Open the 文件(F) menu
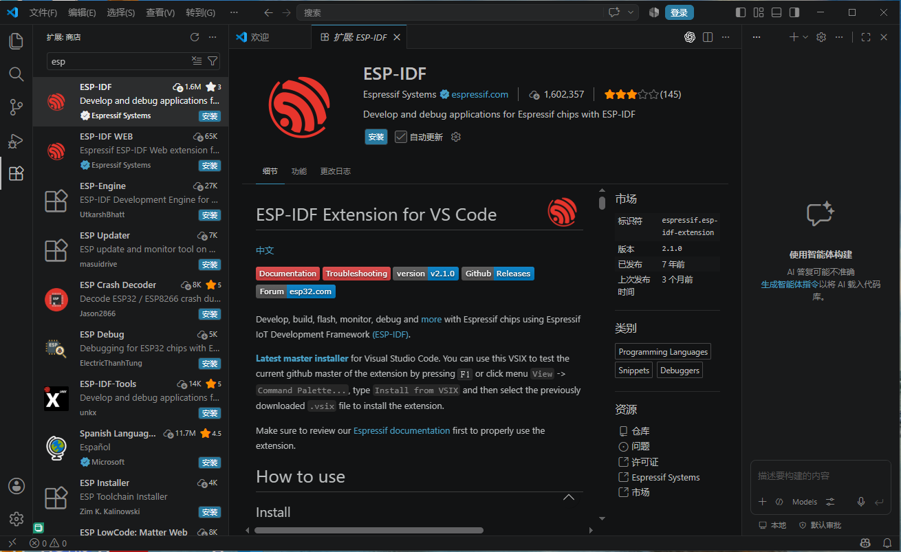 pyautogui.click(x=43, y=12)
